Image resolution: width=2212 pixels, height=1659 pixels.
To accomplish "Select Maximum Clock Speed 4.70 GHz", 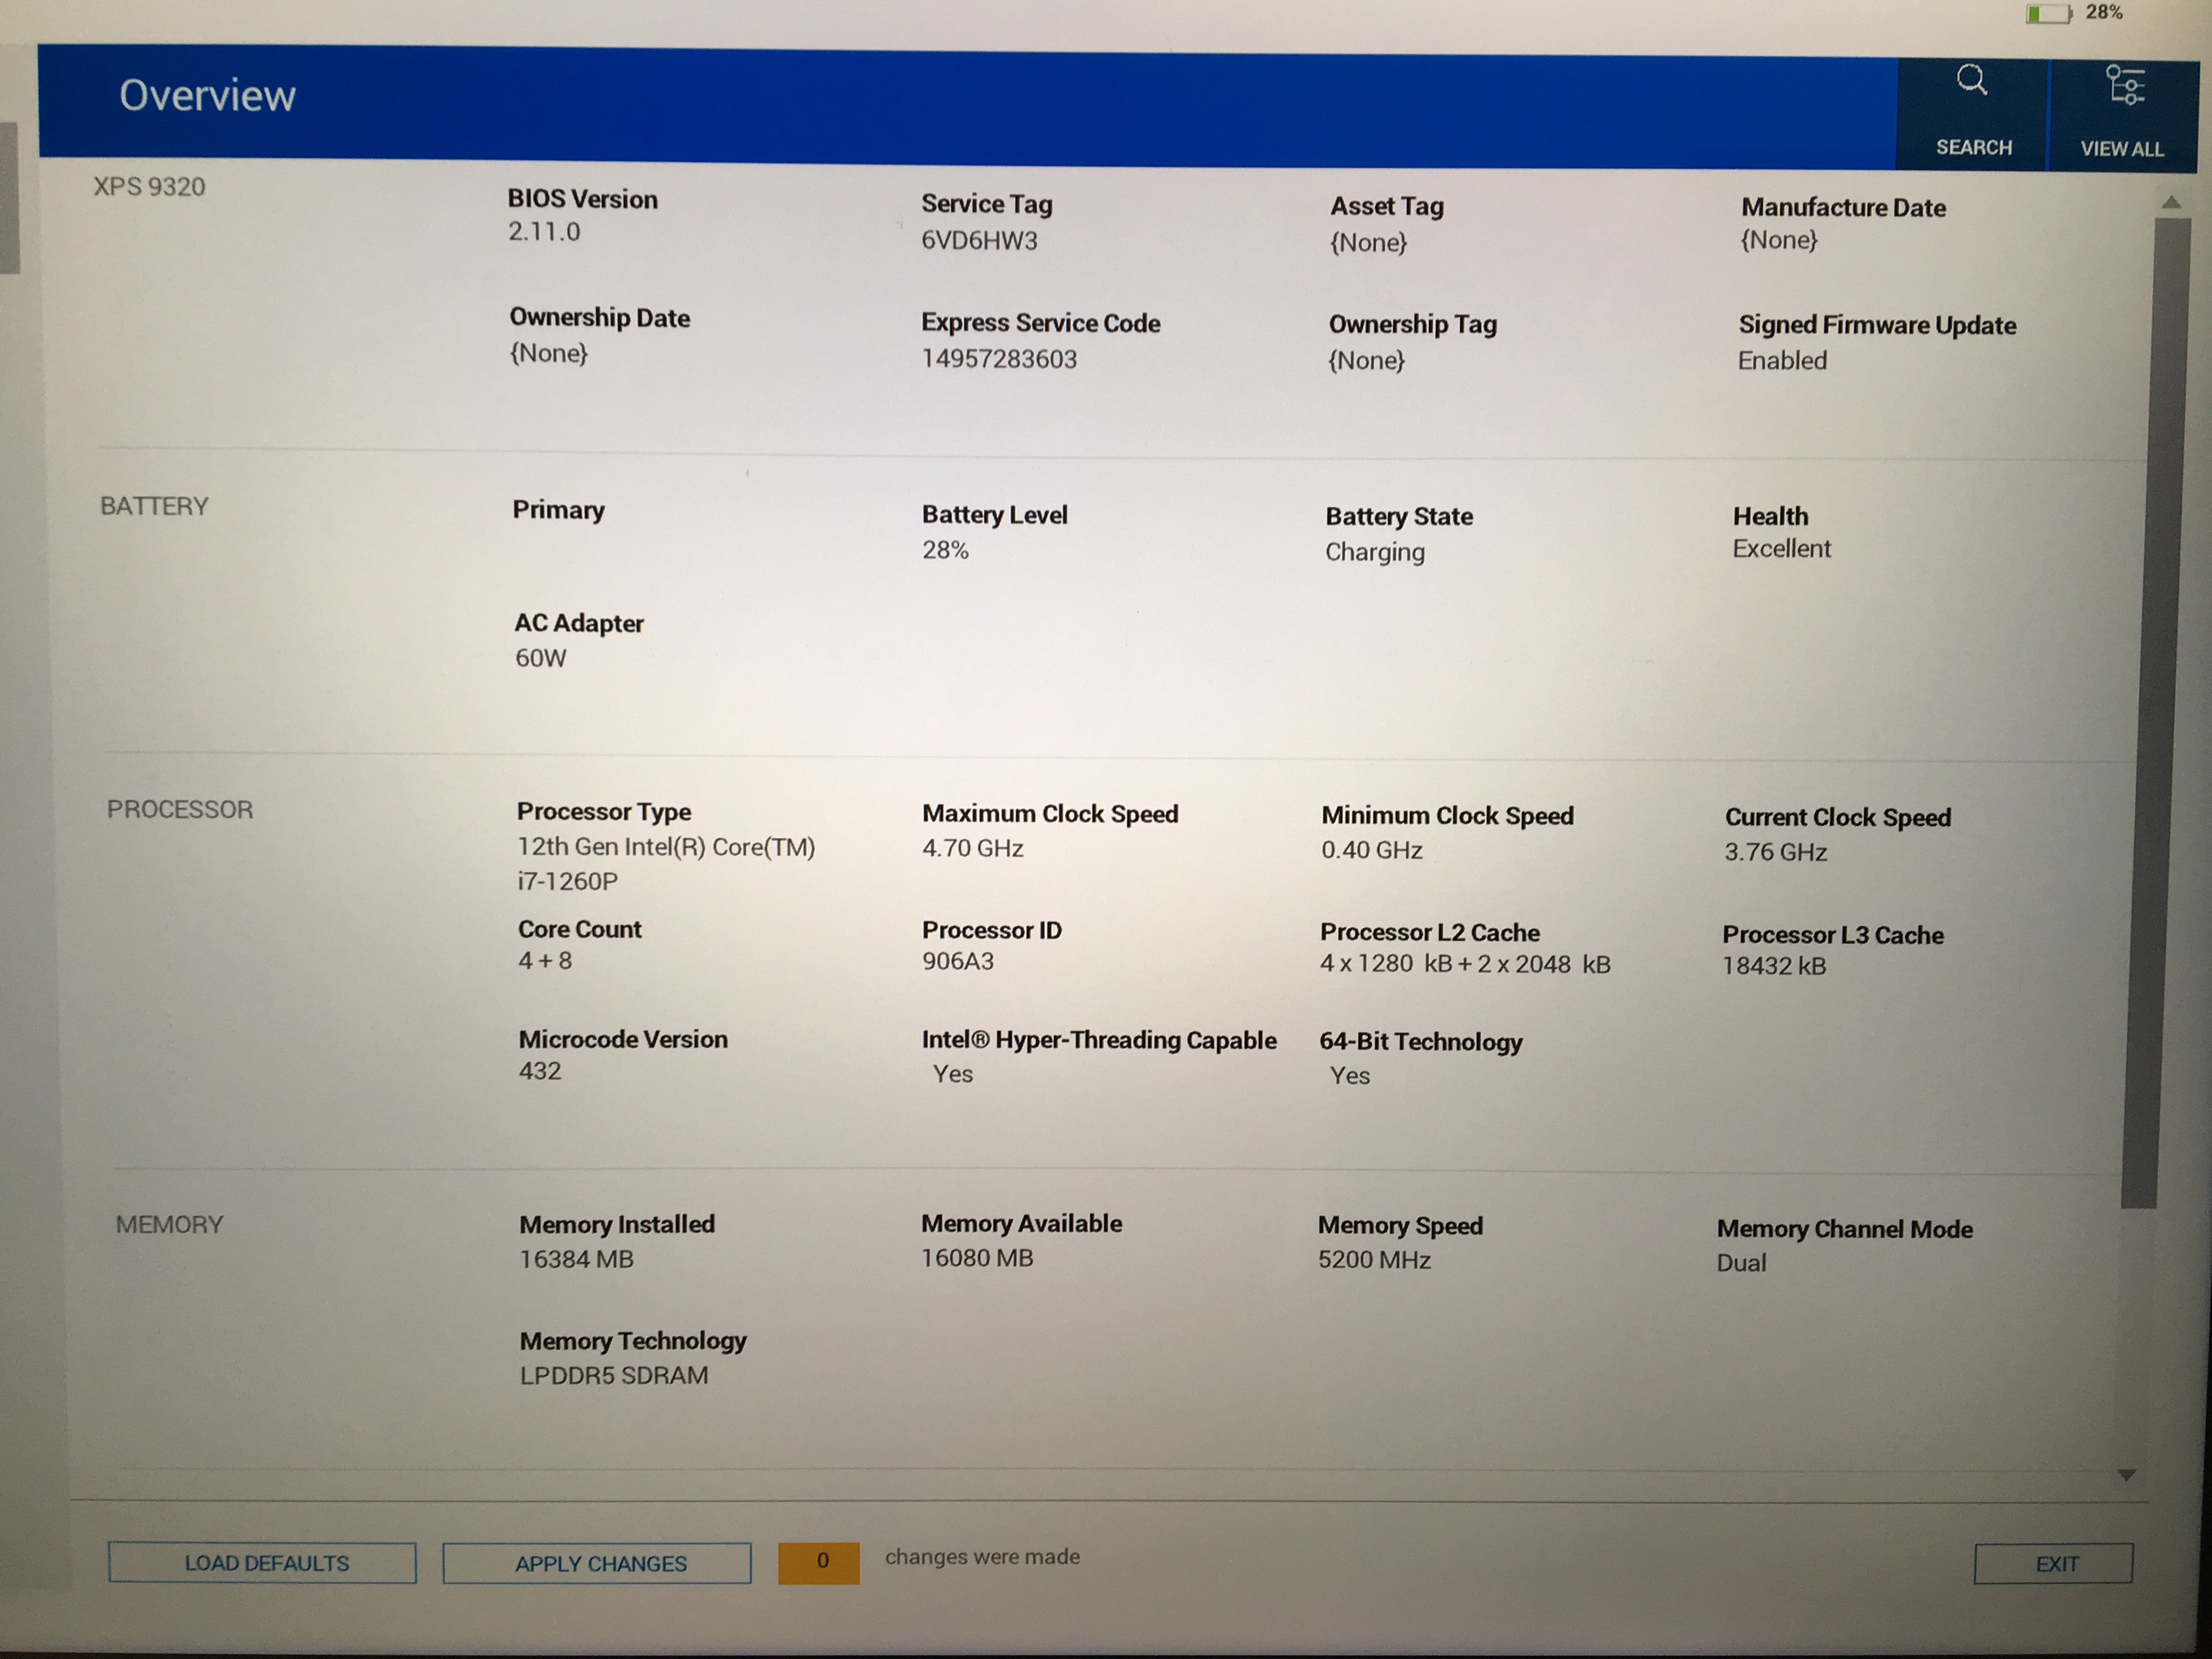I will (972, 848).
